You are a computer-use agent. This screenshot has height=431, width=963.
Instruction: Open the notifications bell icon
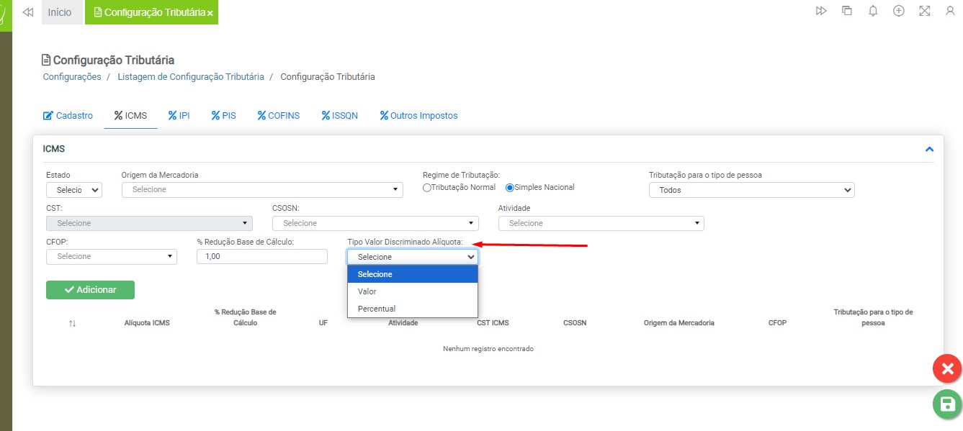(x=873, y=12)
